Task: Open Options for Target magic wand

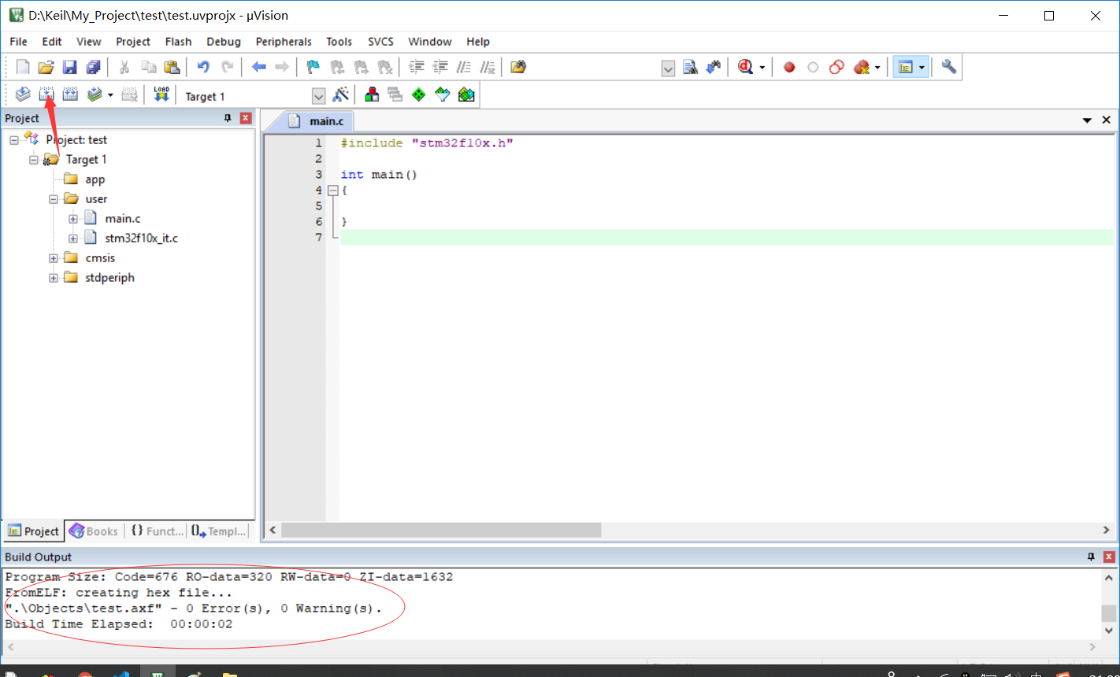Action: click(341, 95)
